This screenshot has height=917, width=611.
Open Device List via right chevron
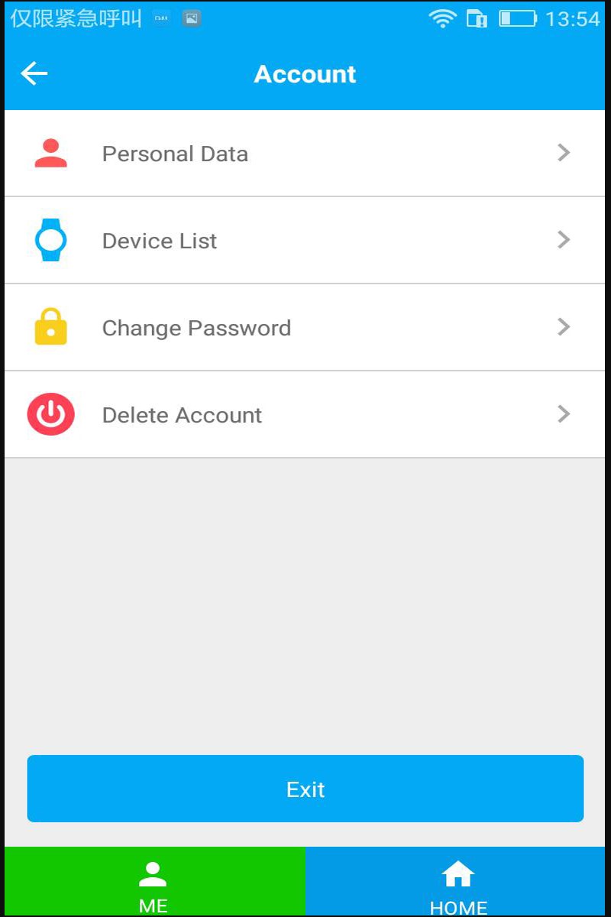(564, 240)
